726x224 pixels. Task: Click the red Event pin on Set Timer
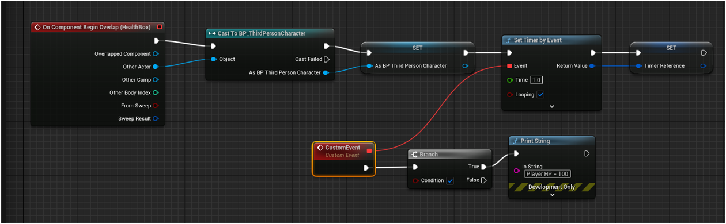click(x=509, y=66)
